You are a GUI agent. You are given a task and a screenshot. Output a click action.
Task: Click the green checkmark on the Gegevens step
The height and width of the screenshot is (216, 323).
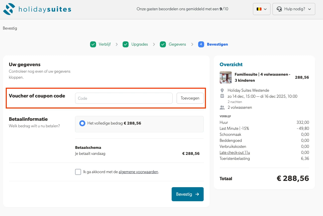(163, 44)
